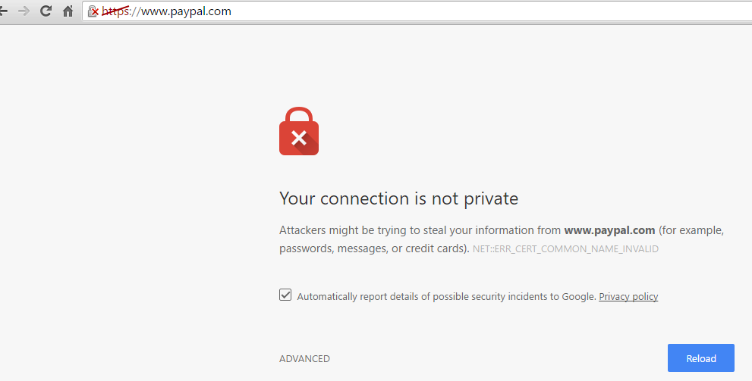This screenshot has height=381, width=752.
Task: Go back using the browser back arrow
Action: (3, 11)
